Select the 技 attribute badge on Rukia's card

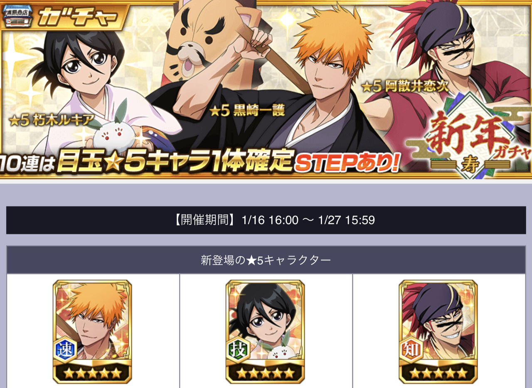[x=238, y=350]
